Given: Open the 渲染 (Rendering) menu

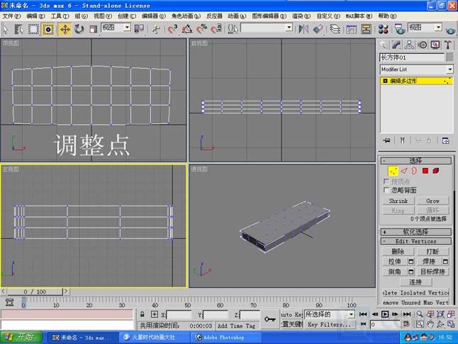Looking at the screenshot, I should [x=301, y=16].
